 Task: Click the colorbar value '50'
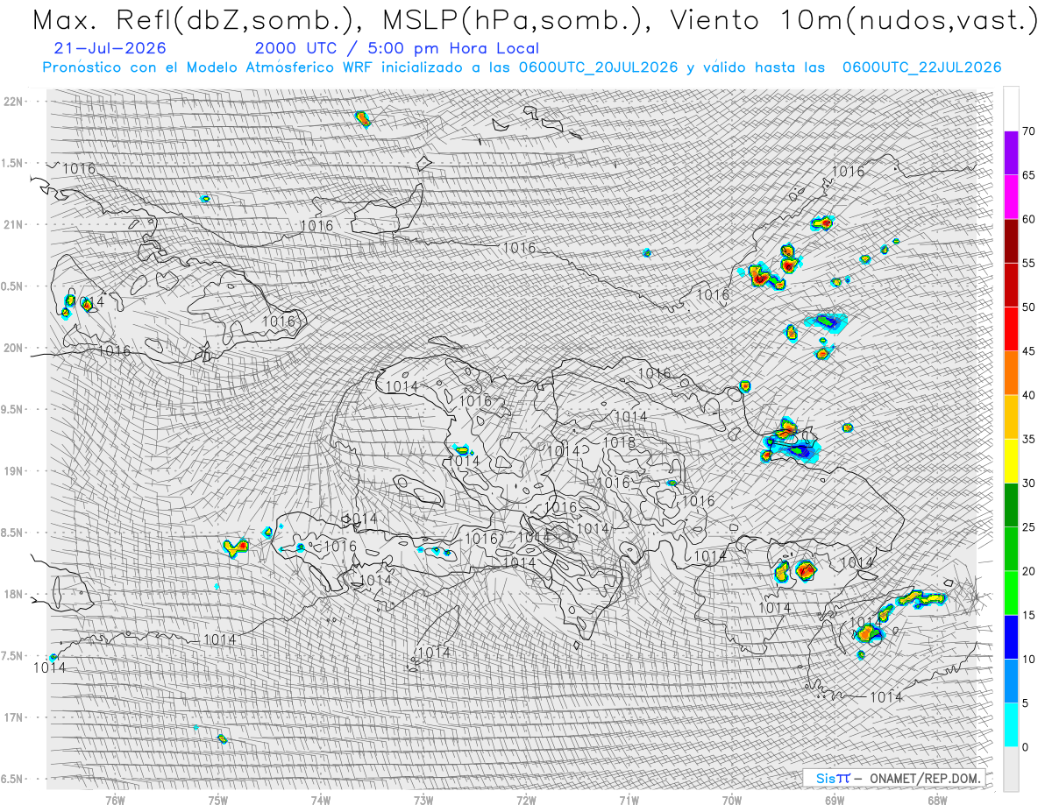point(1029,307)
